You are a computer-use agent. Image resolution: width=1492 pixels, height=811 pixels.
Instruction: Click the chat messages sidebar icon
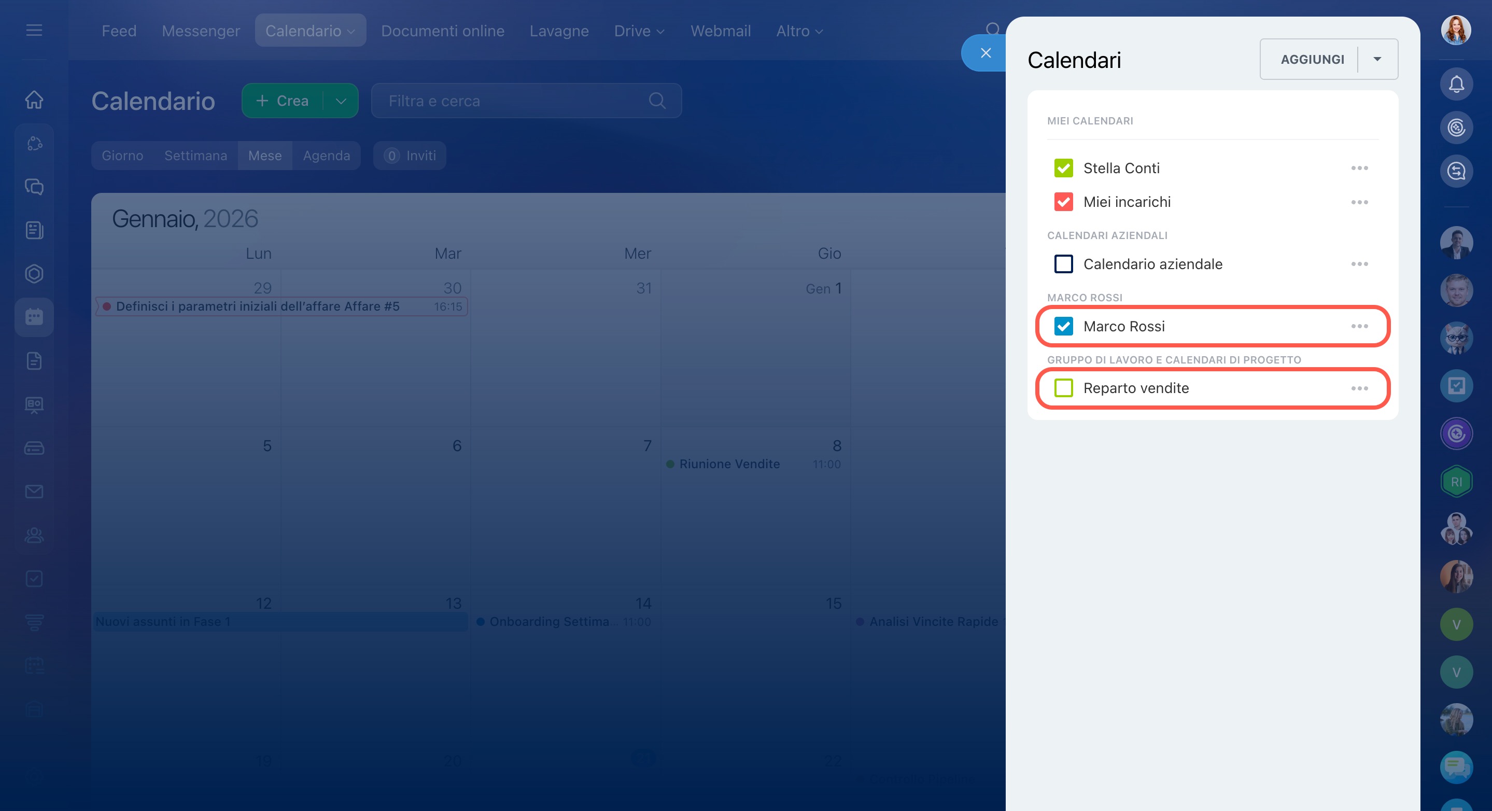coord(34,187)
